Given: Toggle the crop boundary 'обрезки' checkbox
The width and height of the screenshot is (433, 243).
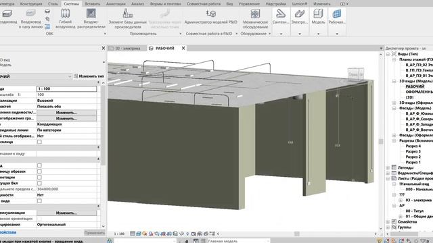Looking at the screenshot, I should 39,171.
